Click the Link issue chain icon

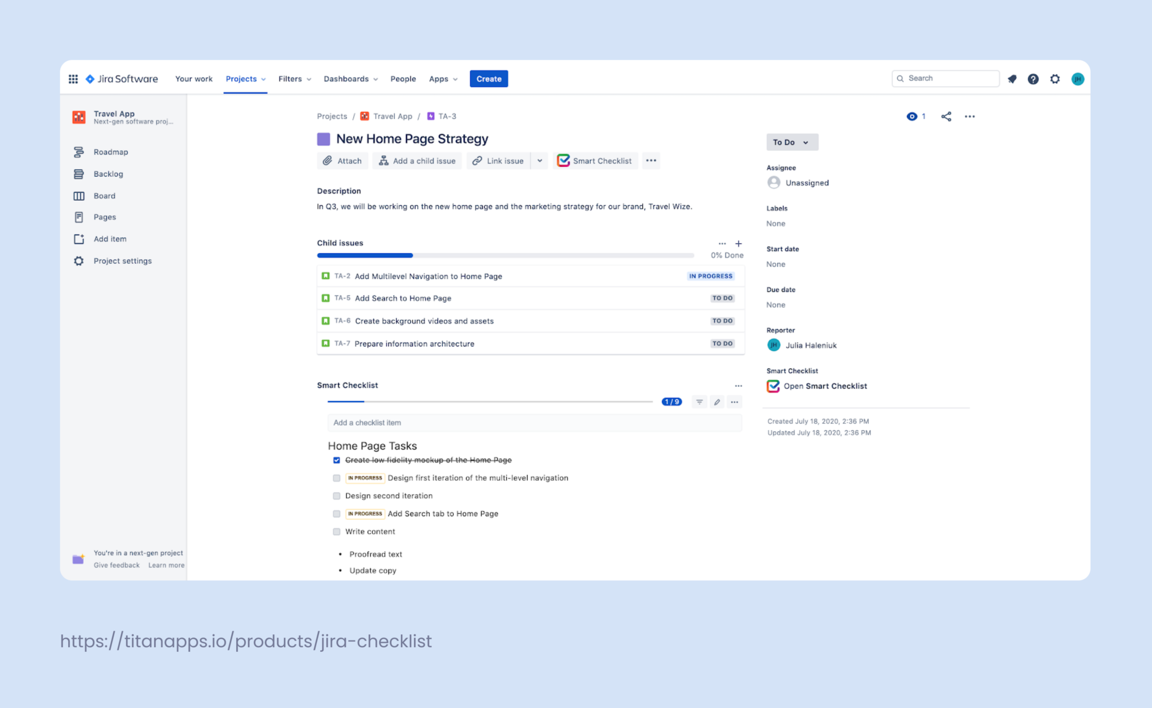pyautogui.click(x=477, y=161)
